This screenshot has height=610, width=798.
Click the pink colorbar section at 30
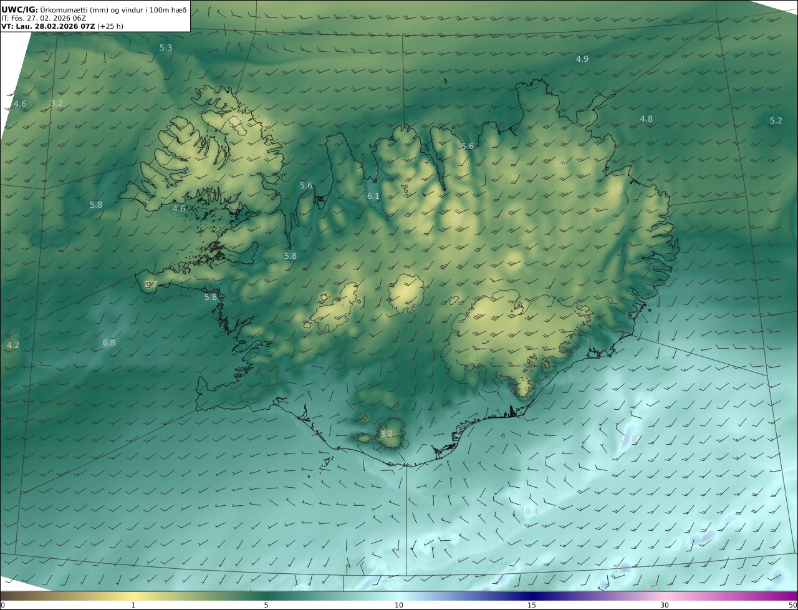665,596
